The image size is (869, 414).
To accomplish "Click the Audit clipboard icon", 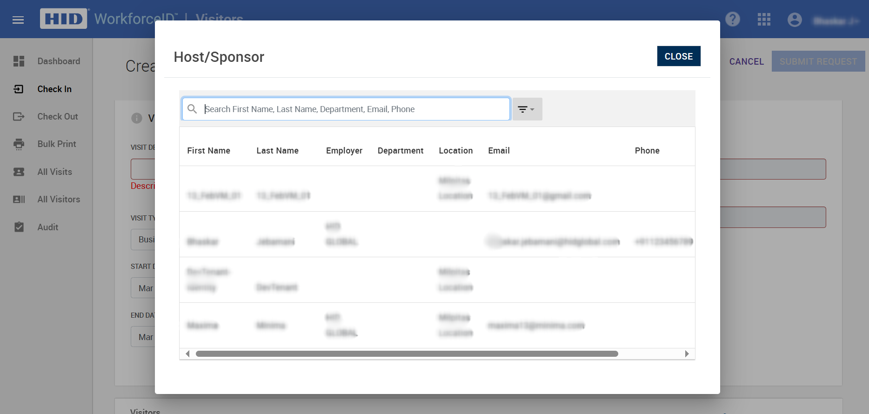I will [x=19, y=227].
